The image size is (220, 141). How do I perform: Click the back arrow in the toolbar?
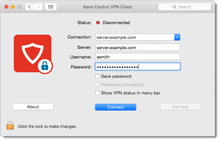coord(30,7)
